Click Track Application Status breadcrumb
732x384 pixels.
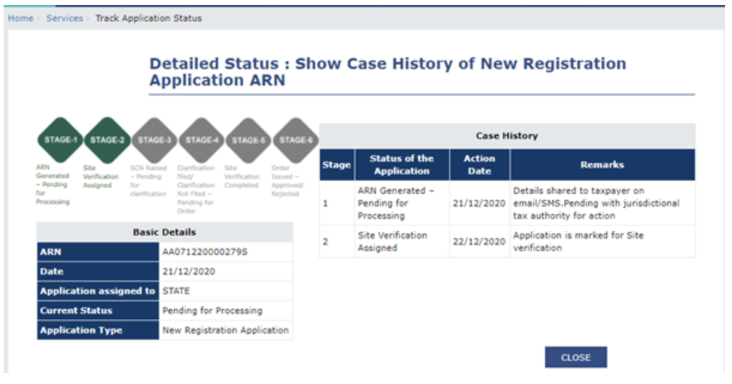coord(149,18)
